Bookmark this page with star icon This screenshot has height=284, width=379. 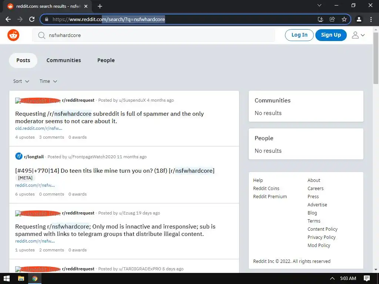[344, 19]
